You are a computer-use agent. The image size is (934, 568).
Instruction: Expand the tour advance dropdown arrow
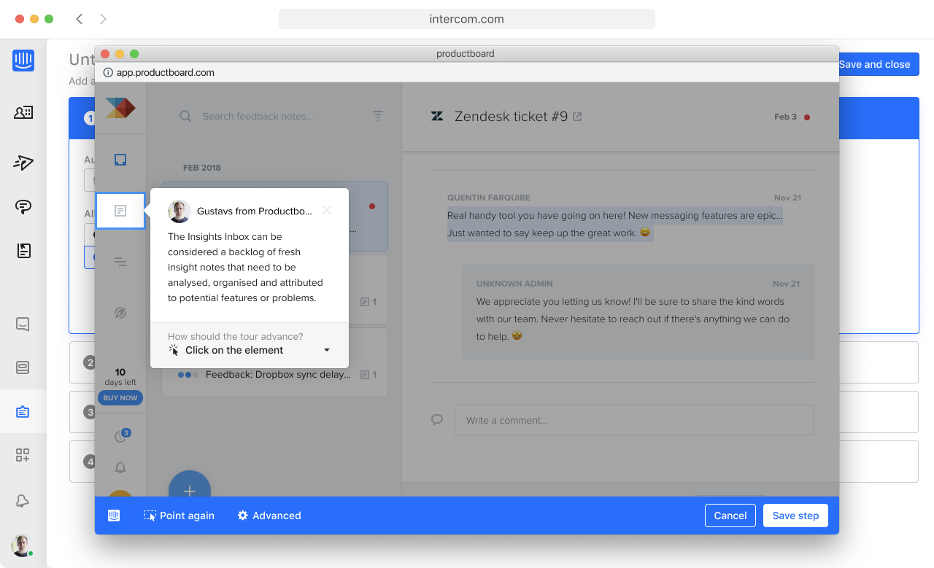[x=327, y=350]
